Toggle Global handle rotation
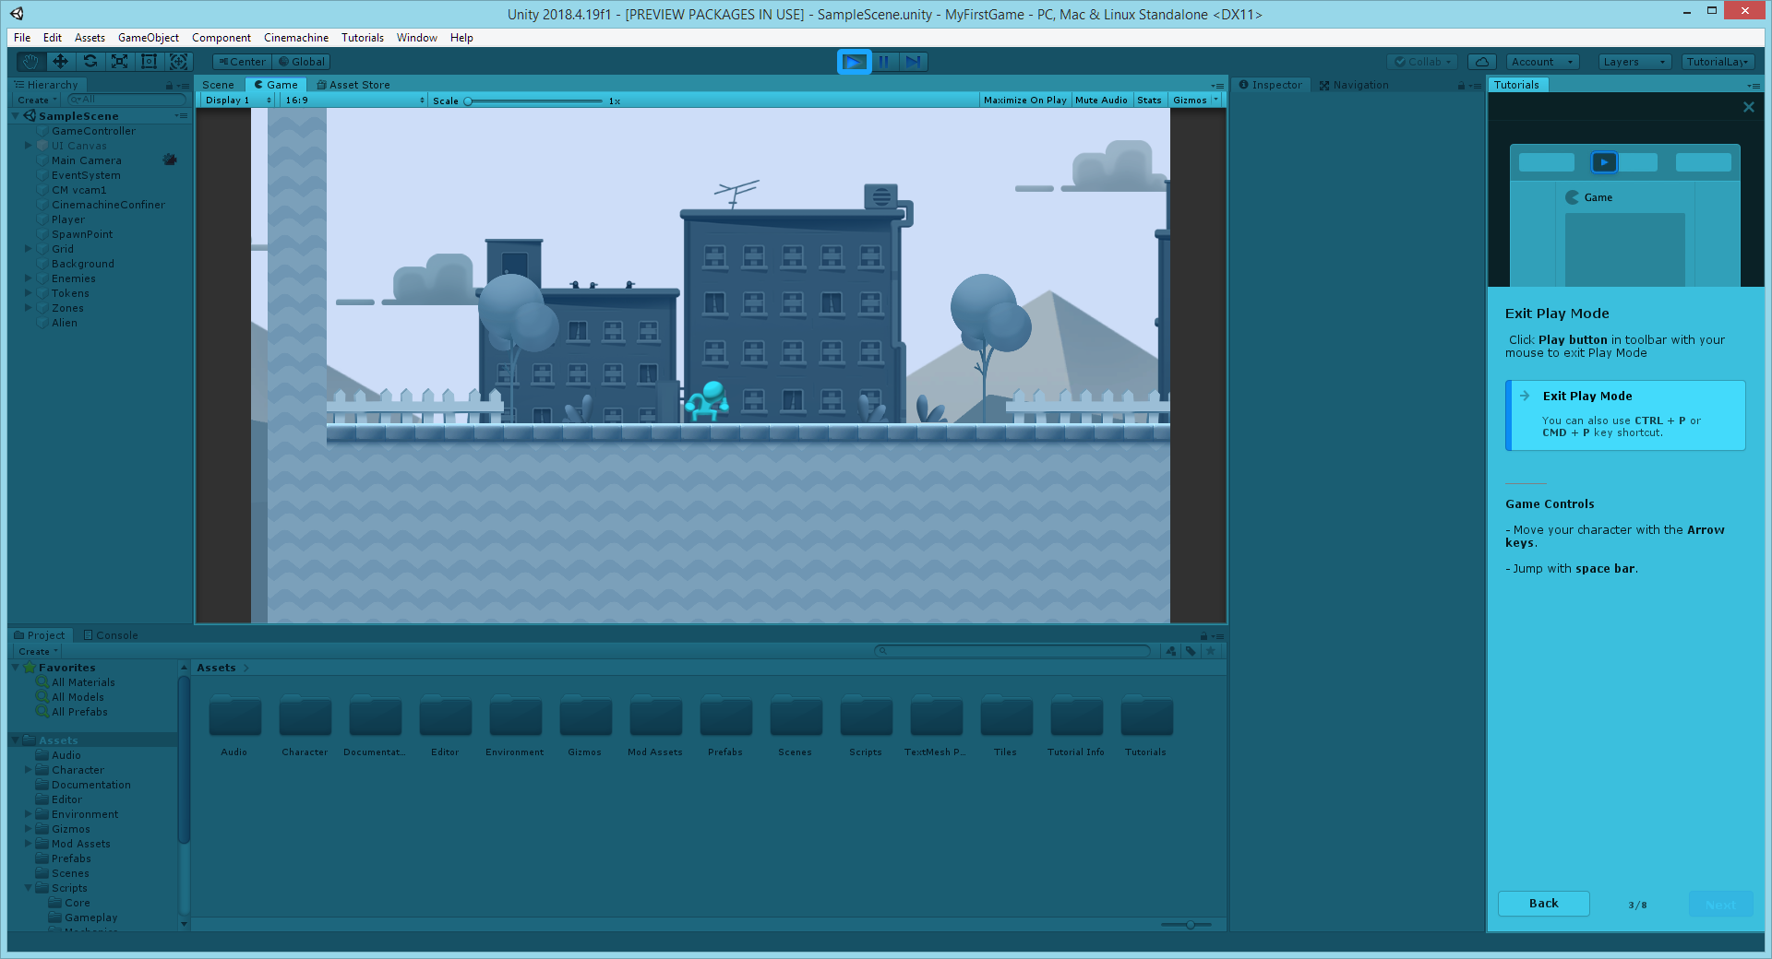1772x959 pixels. tap(301, 62)
